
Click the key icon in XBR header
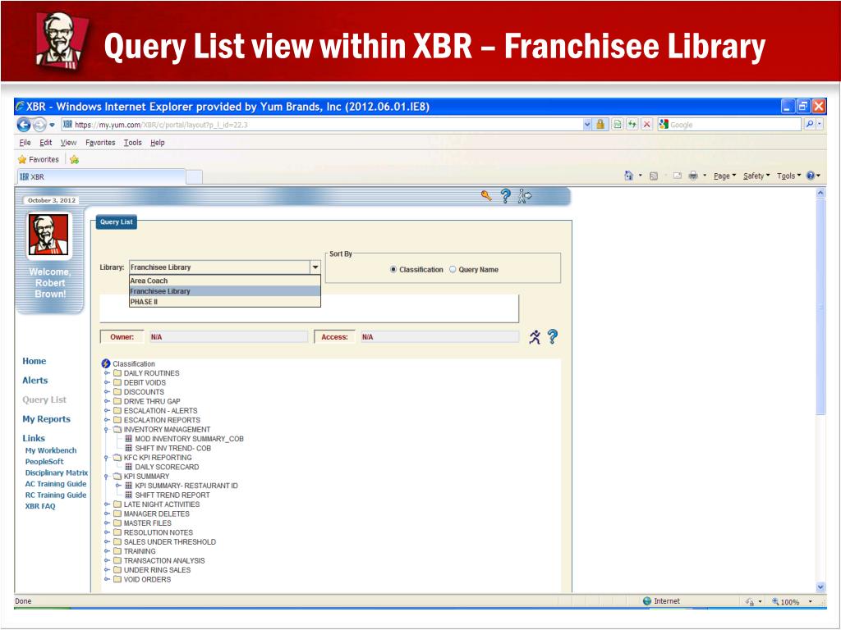[486, 195]
